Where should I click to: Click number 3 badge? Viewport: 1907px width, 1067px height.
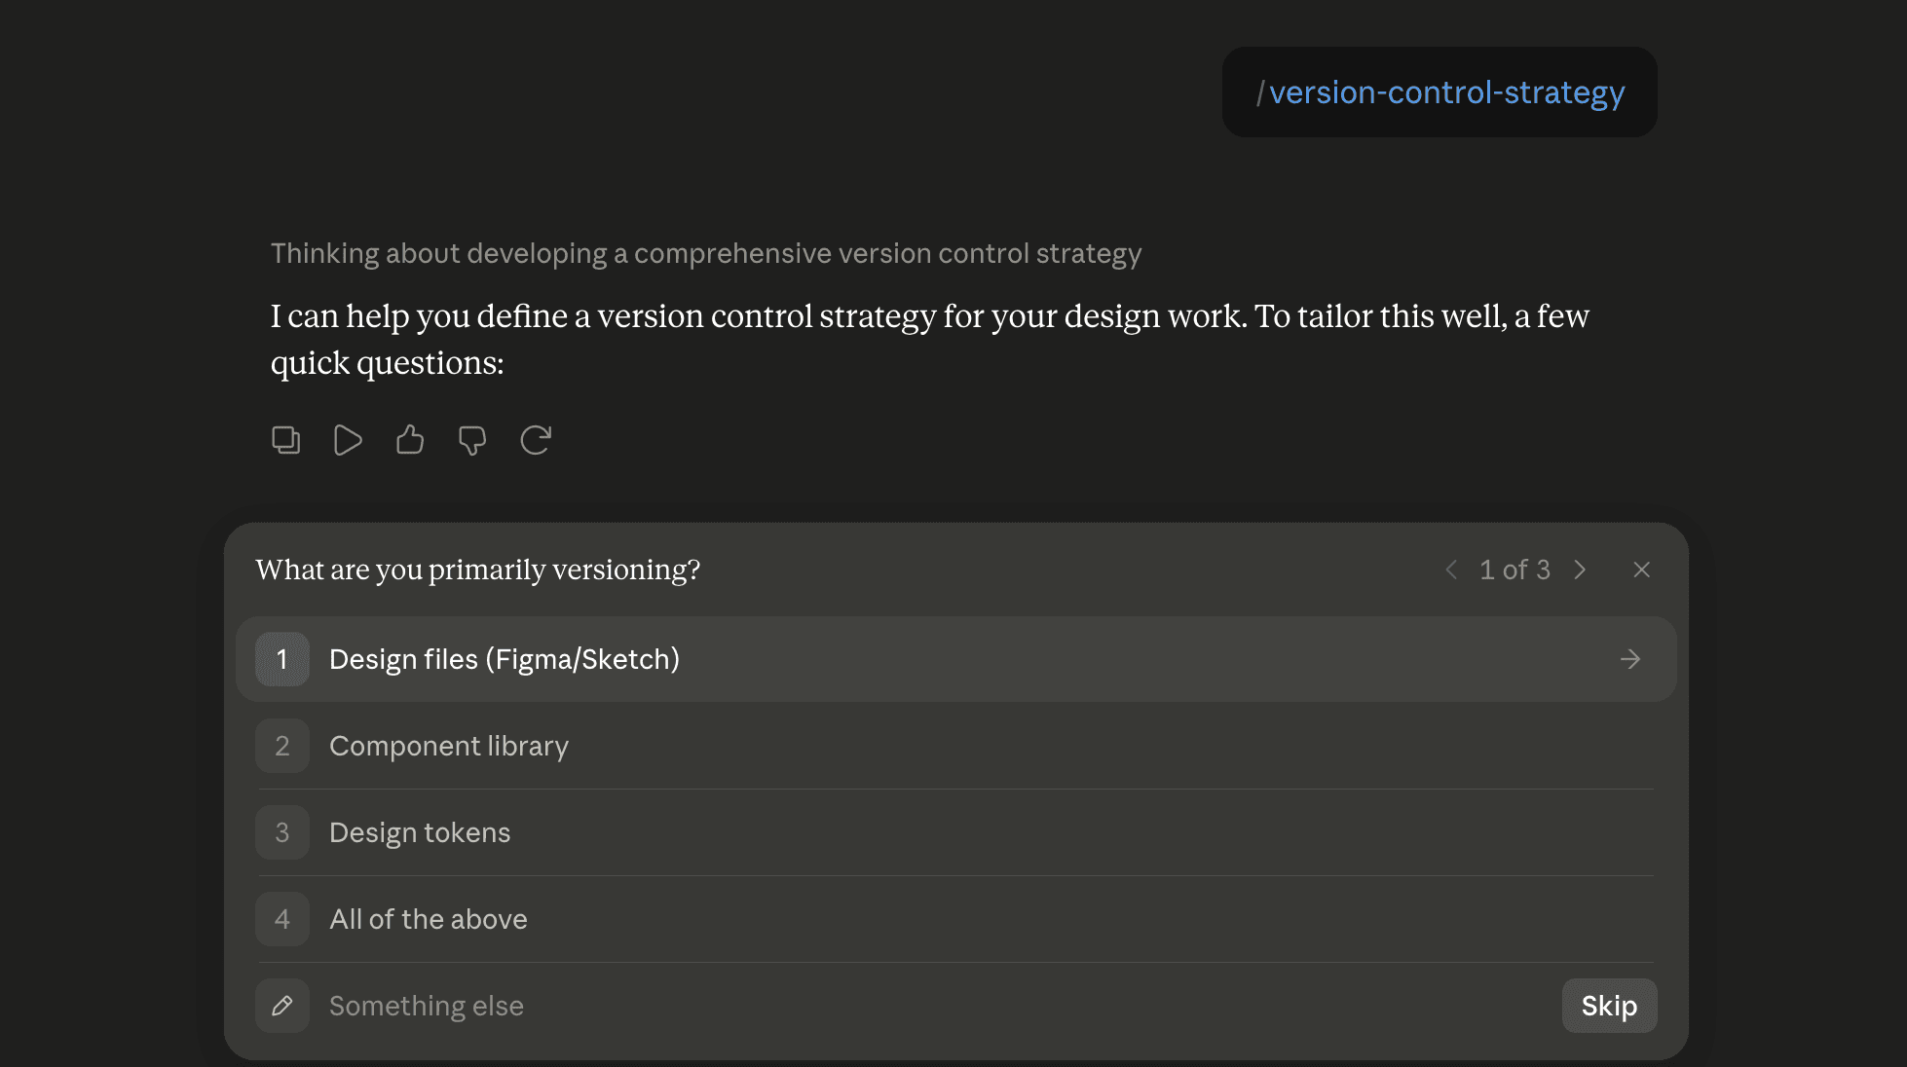pyautogui.click(x=282, y=832)
